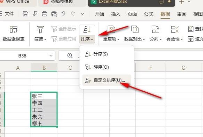
Task: Click the 数据透视表 pivot table icon
Action: [14, 29]
